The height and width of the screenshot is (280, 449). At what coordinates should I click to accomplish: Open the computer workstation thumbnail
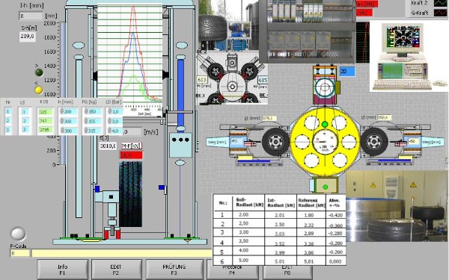pos(409,56)
